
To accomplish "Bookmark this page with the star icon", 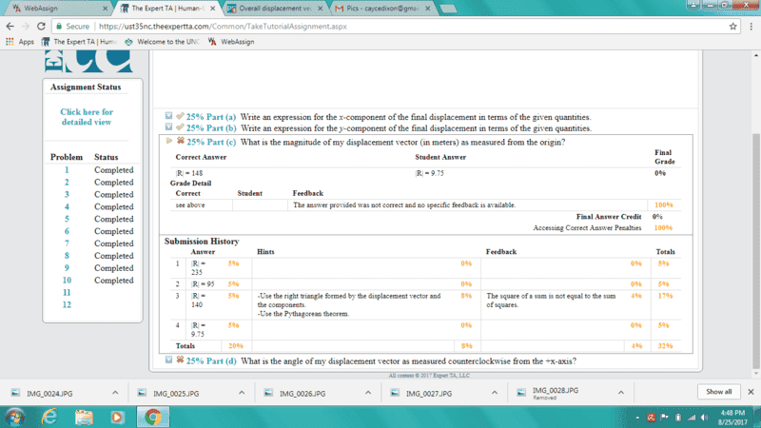I will [x=734, y=27].
